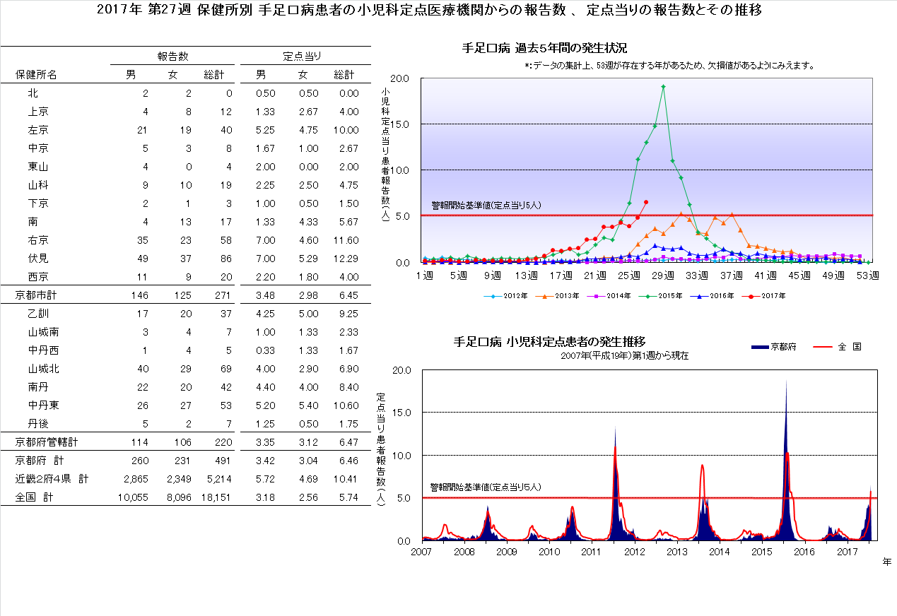The width and height of the screenshot is (897, 616).
Task: Click the red 全国 legend line
Action: click(824, 347)
